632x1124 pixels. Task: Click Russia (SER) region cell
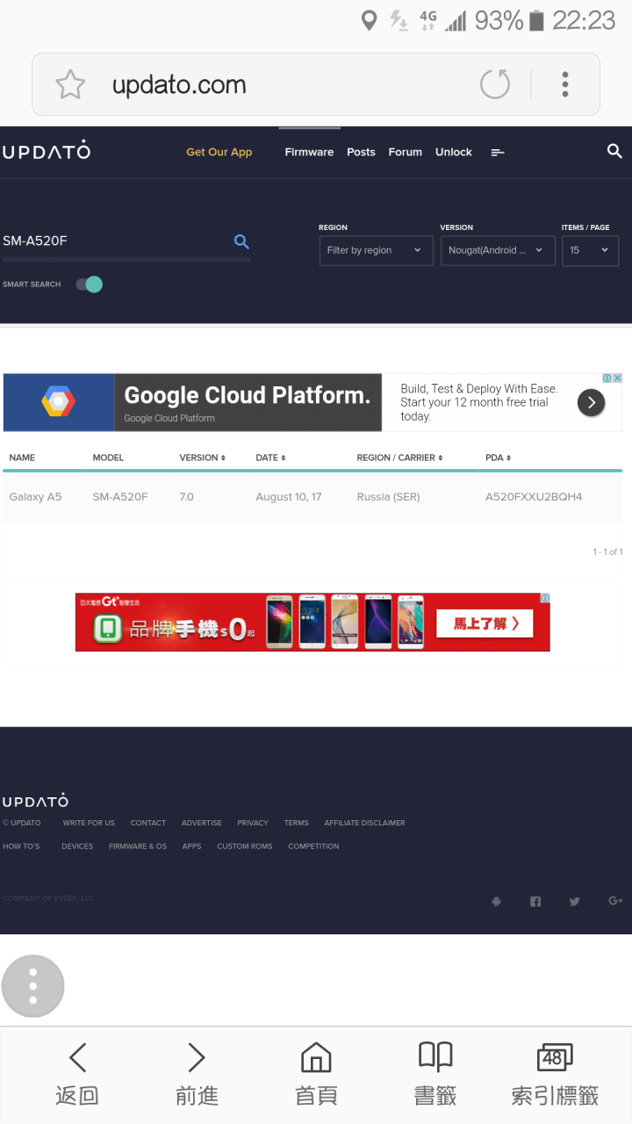coord(388,497)
